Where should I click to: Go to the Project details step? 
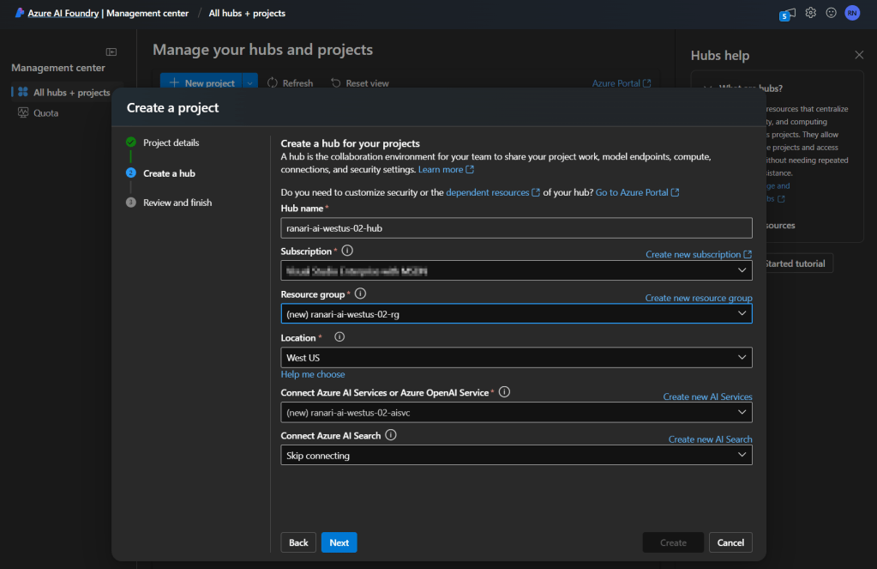point(171,142)
